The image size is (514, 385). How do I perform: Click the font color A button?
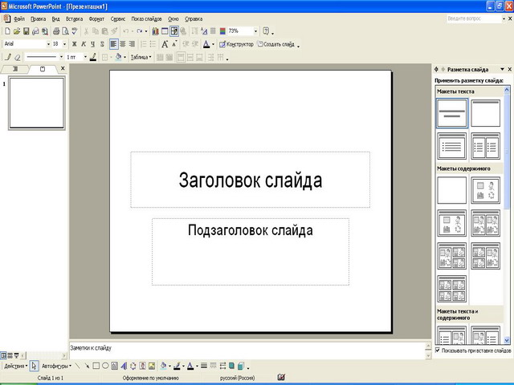[x=206, y=44]
